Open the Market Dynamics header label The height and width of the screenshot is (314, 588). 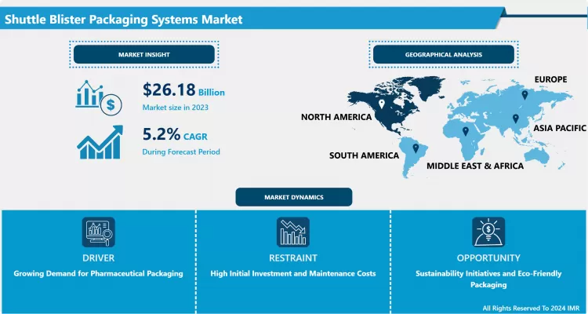293,196
